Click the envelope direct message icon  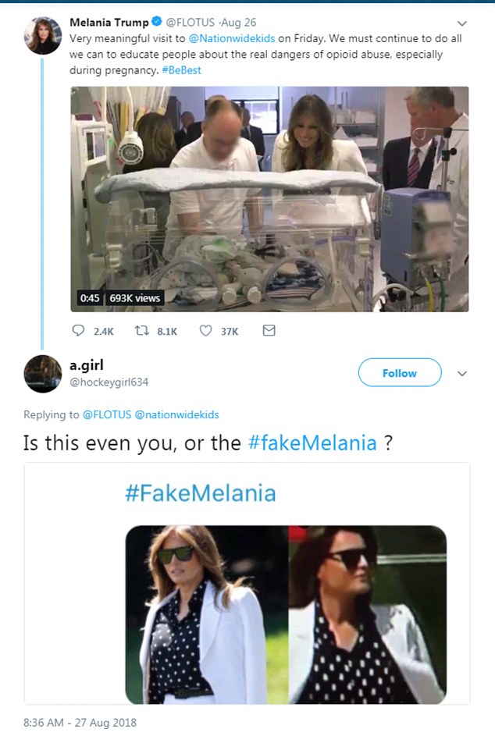coord(269,331)
